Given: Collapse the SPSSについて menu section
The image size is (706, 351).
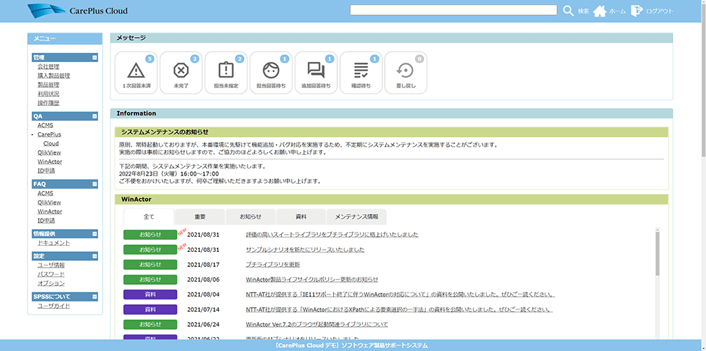Looking at the screenshot, I should (94, 297).
